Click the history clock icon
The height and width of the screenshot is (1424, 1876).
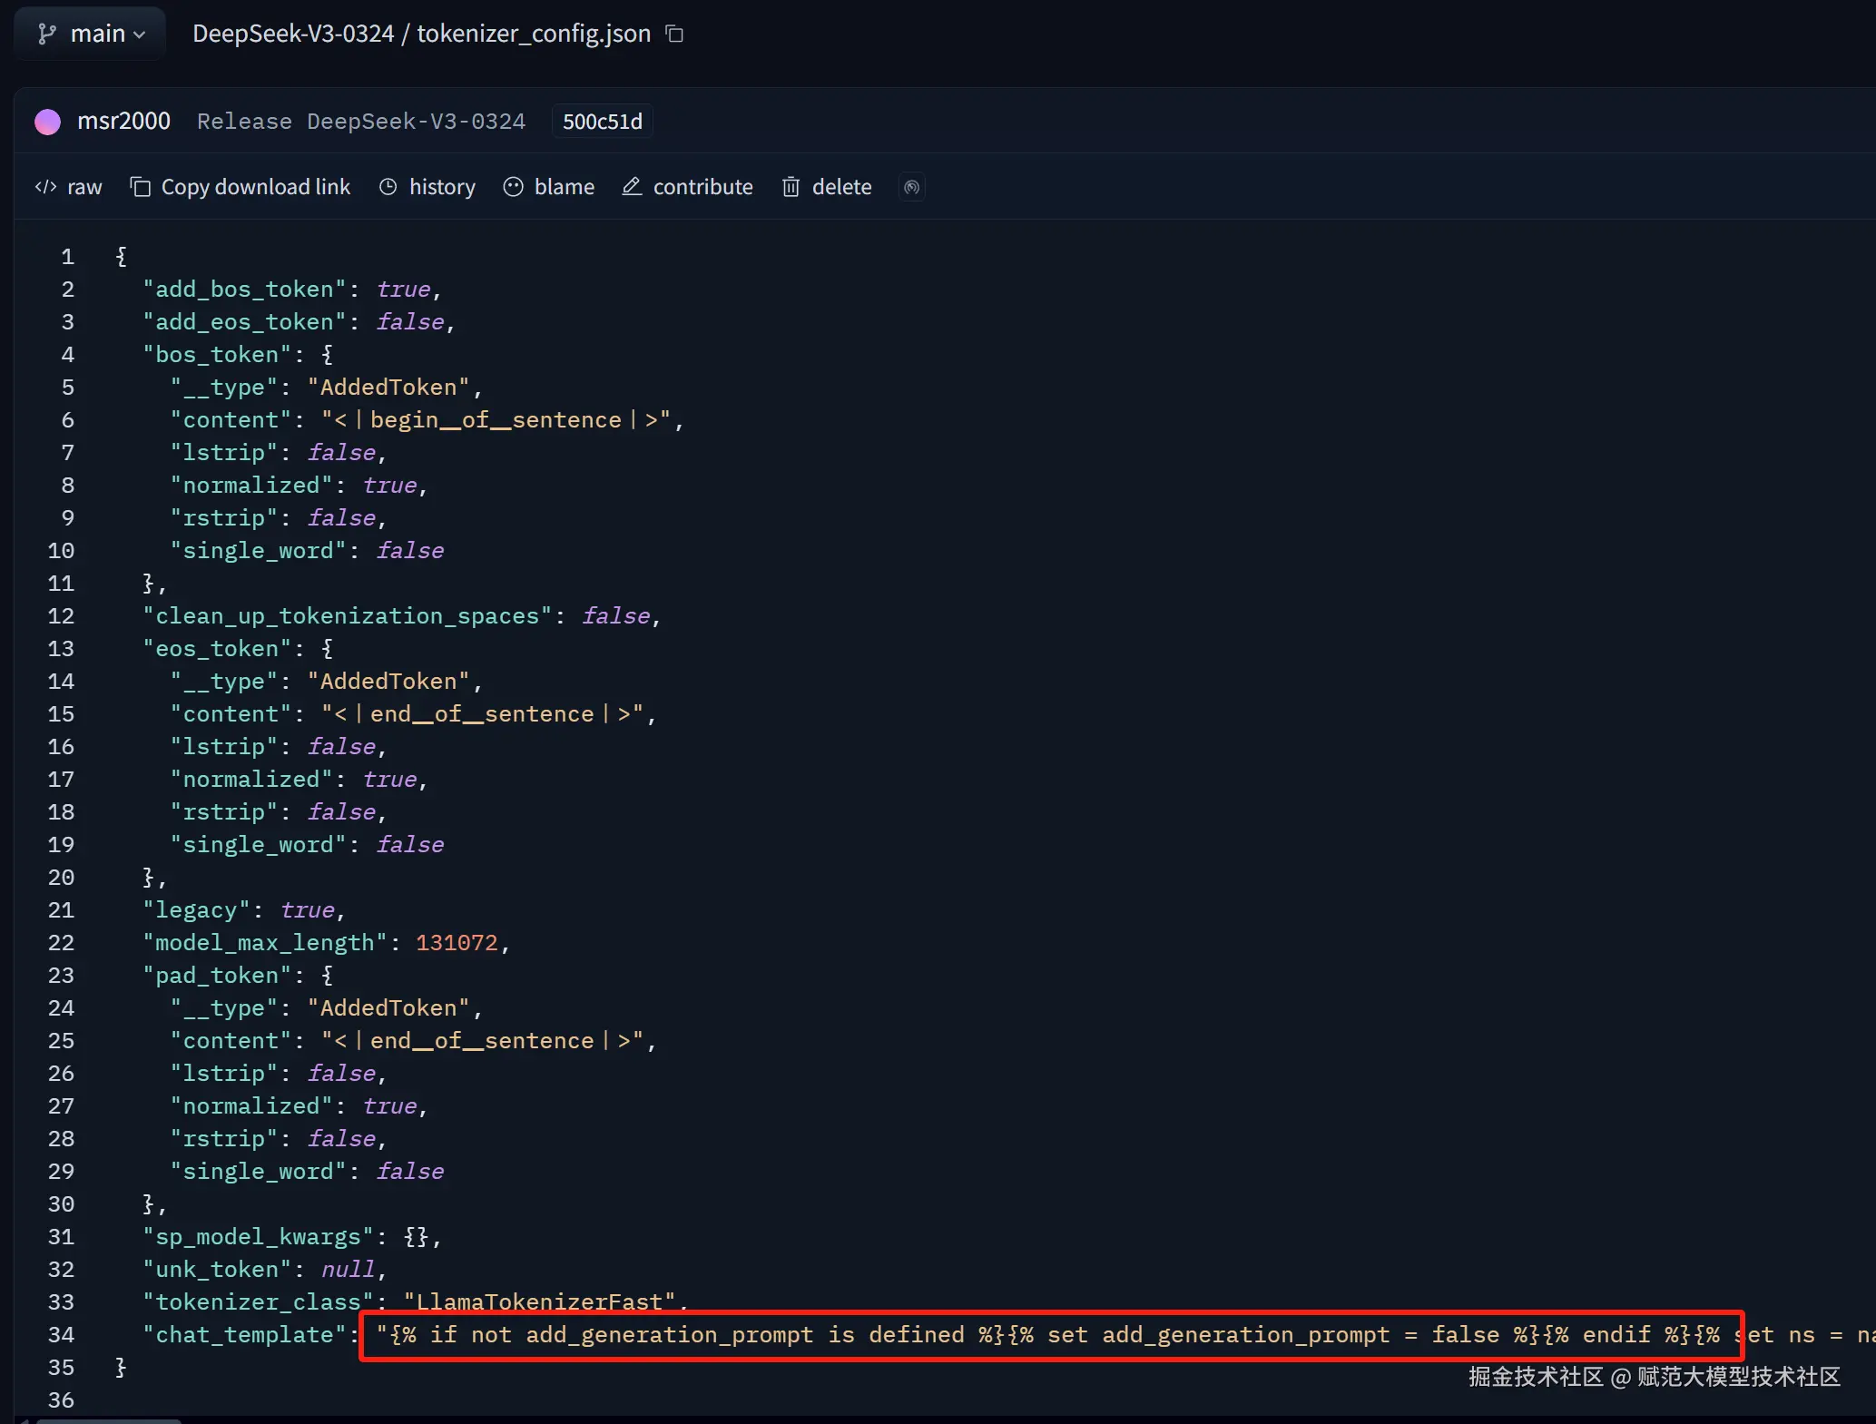388,187
